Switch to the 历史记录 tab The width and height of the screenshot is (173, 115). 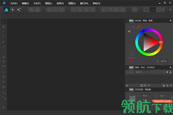139,90
